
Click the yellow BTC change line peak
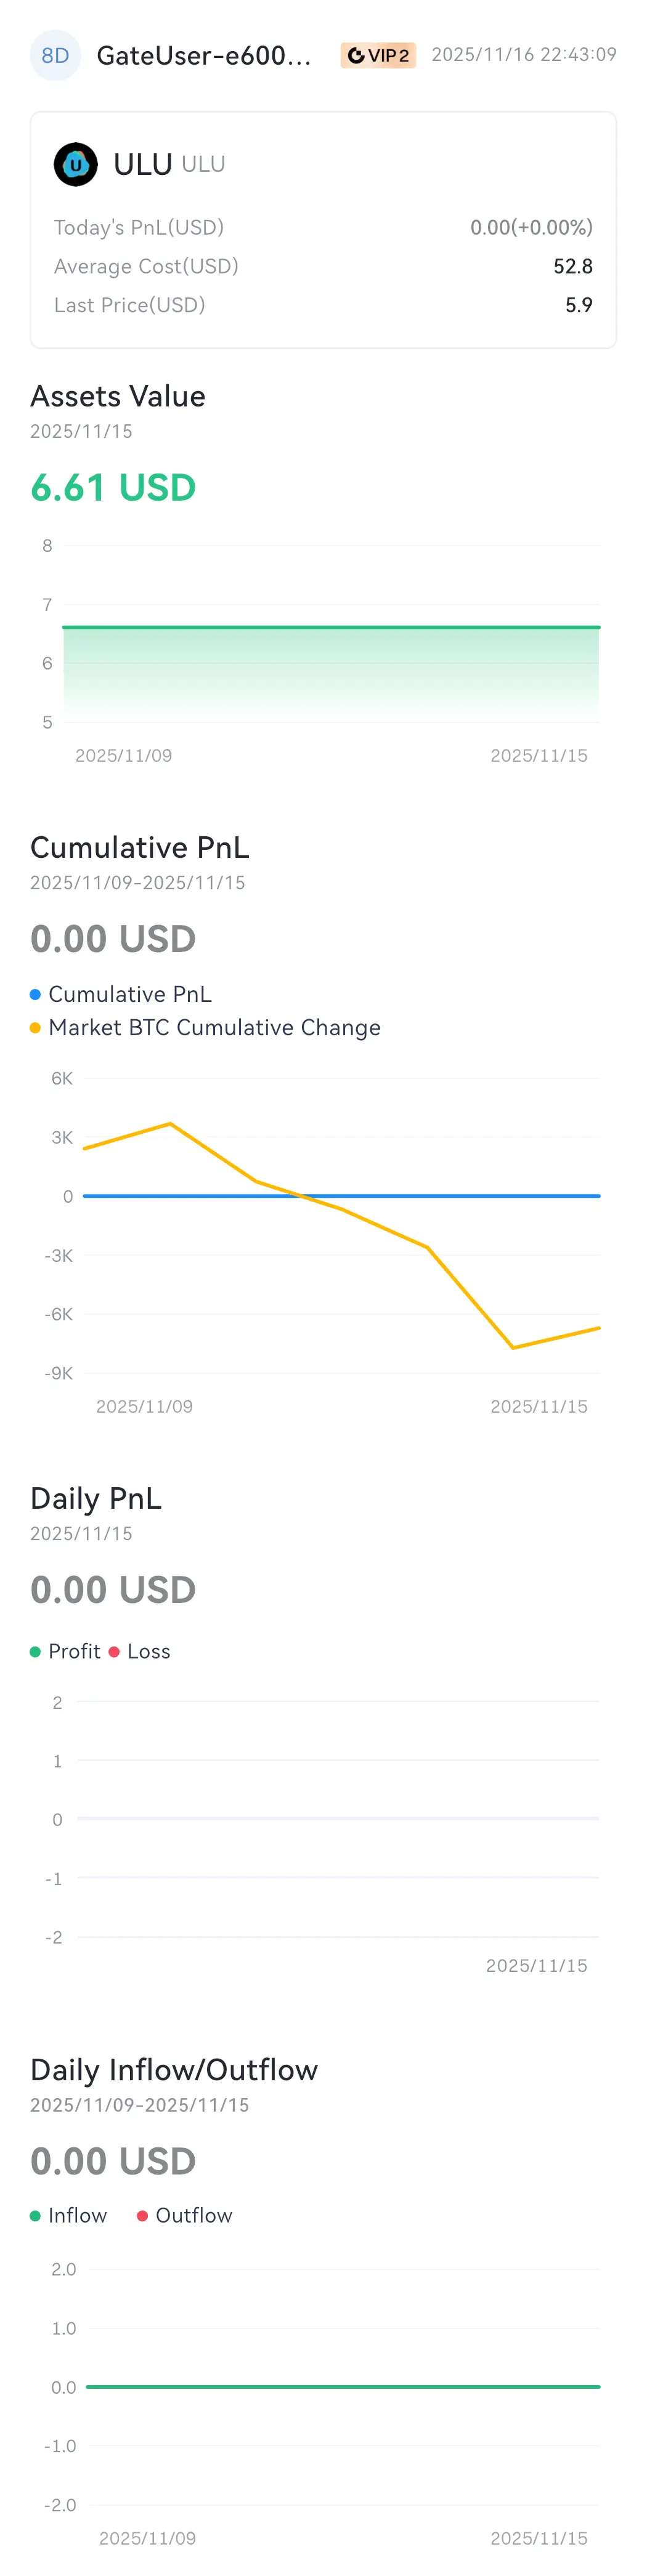pos(170,1124)
